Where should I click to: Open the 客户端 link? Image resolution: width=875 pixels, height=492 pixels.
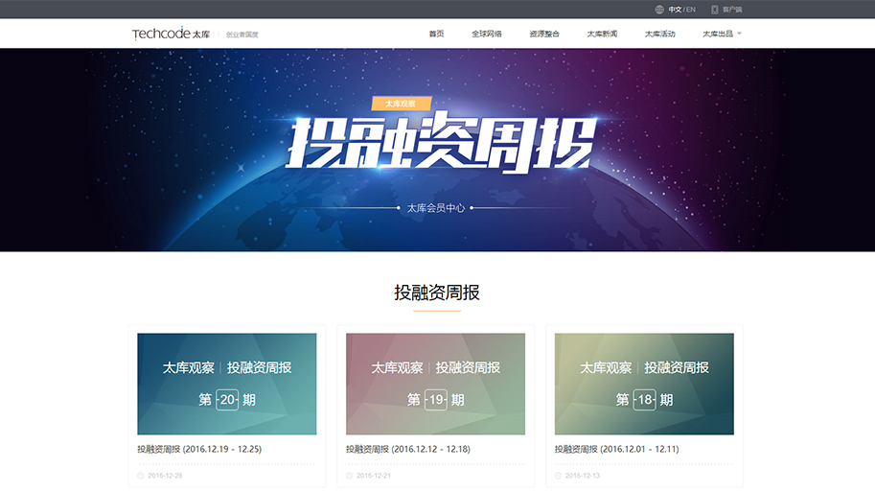pyautogui.click(x=731, y=10)
